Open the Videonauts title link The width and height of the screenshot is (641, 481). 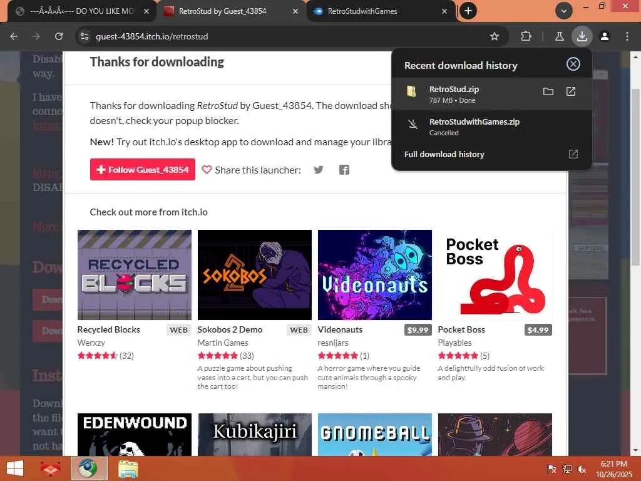coord(340,329)
